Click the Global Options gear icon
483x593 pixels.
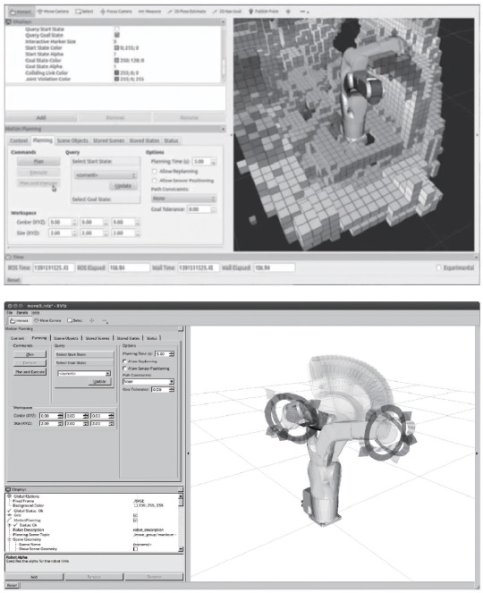[10, 496]
